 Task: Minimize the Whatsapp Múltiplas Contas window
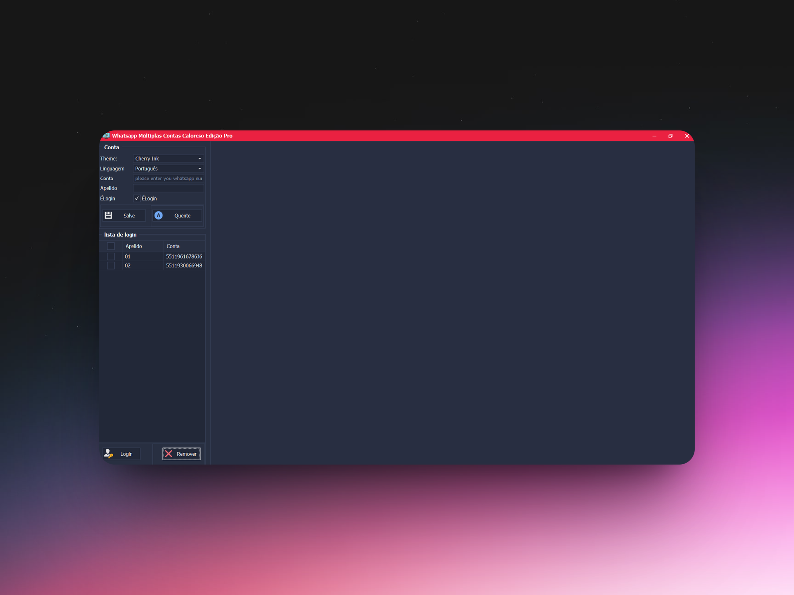(x=654, y=136)
